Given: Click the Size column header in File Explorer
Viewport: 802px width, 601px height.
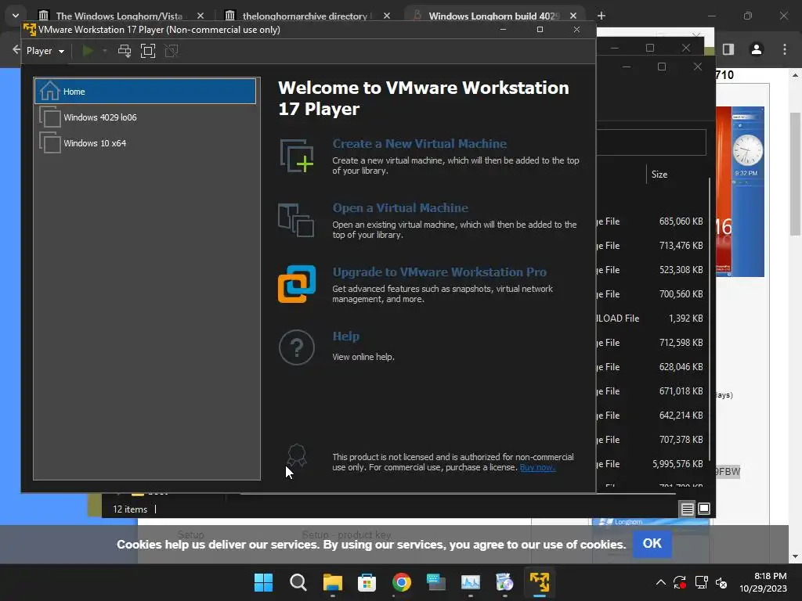Looking at the screenshot, I should [x=659, y=175].
